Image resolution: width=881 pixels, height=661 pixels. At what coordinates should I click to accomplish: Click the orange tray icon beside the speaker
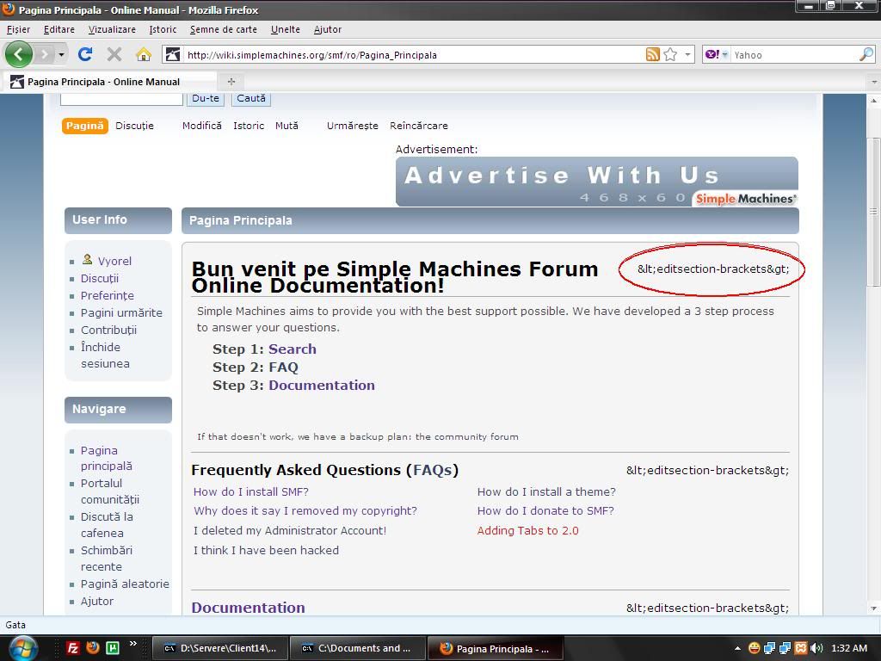pos(801,648)
